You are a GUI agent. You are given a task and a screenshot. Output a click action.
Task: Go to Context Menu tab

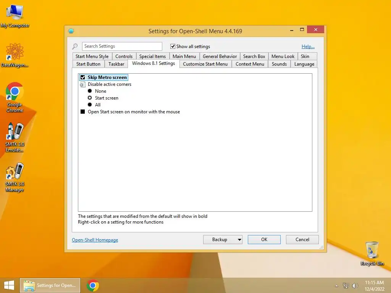[x=250, y=64]
